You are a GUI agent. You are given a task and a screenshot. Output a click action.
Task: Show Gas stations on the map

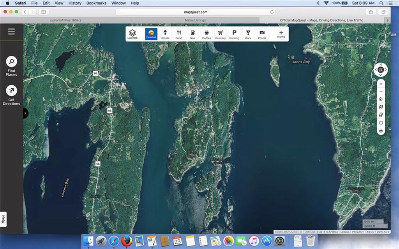pyautogui.click(x=192, y=34)
